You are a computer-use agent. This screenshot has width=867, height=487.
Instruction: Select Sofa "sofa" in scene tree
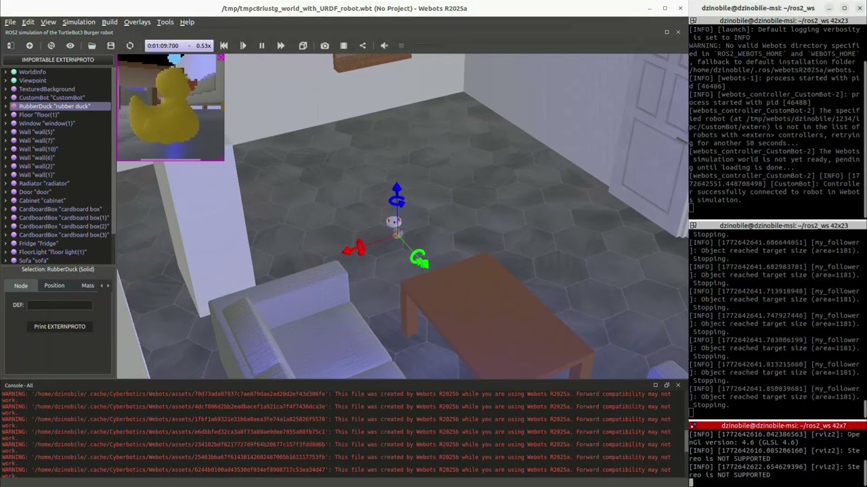coord(33,260)
